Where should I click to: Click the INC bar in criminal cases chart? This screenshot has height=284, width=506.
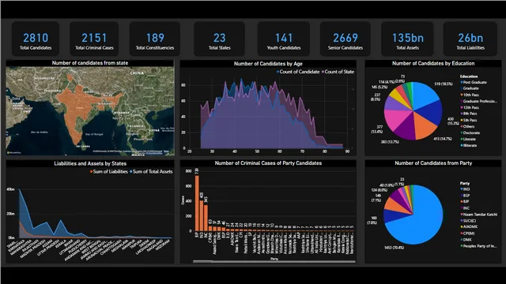click(x=206, y=218)
